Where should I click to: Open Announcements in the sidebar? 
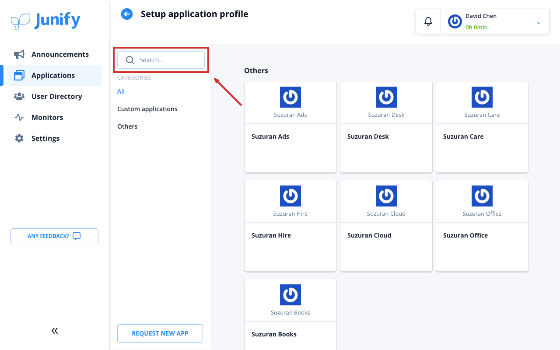click(54, 54)
